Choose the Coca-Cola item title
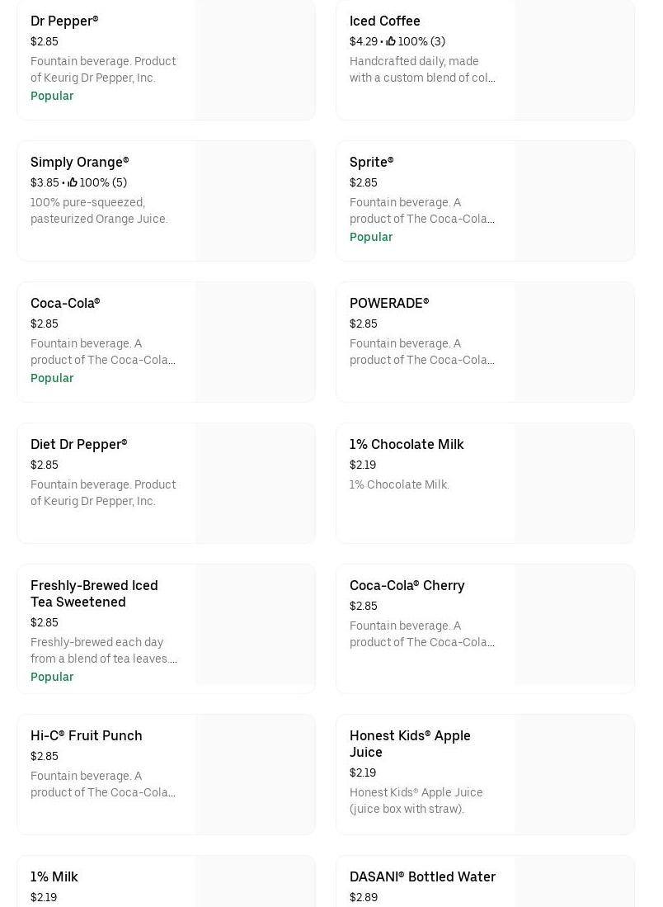Screen dimensions: 663x907 pos(65,303)
